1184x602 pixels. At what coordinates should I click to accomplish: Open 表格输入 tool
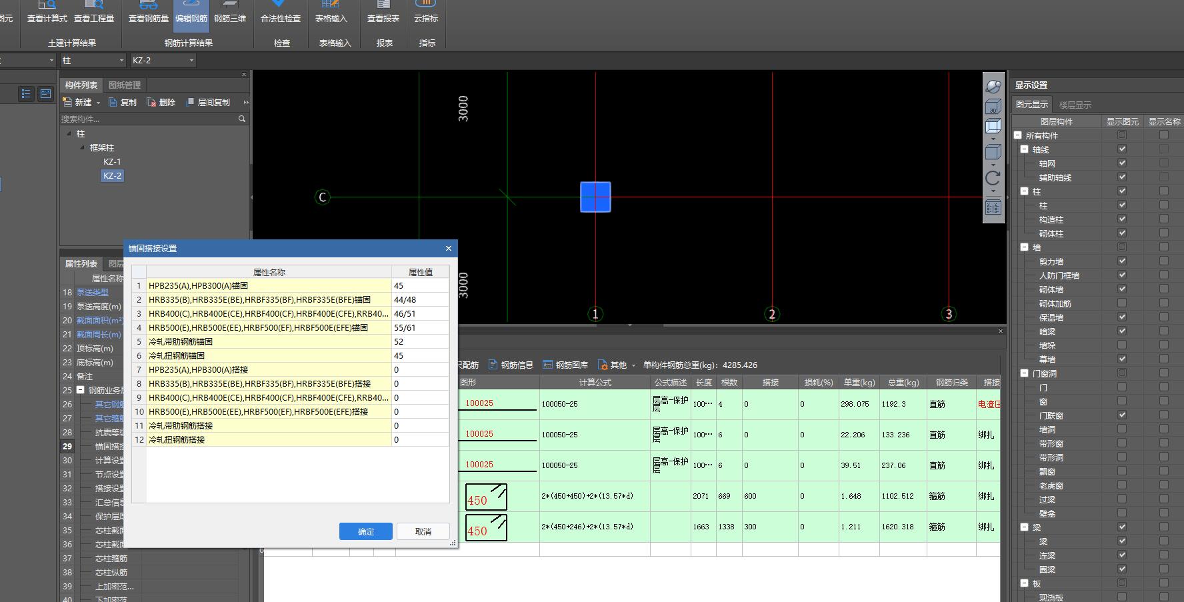(331, 13)
